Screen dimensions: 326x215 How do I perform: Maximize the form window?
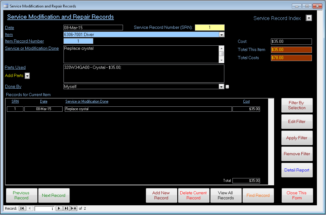[307, 6]
